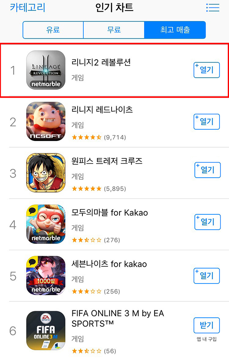
Task: Tap the Lineage 2 Revolution app icon
Action: point(46,70)
